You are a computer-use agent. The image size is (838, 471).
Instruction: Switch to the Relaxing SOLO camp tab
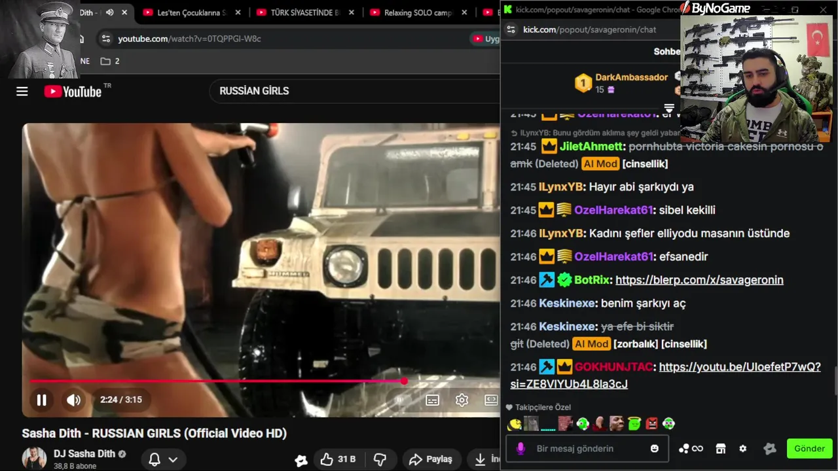410,12
